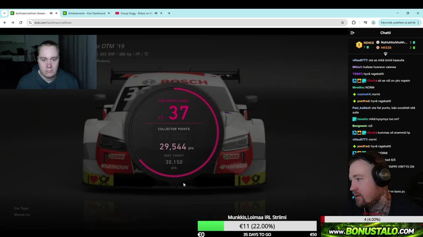The height and width of the screenshot is (237, 423).
Task: Minimize the browser window
Action: pos(398,13)
